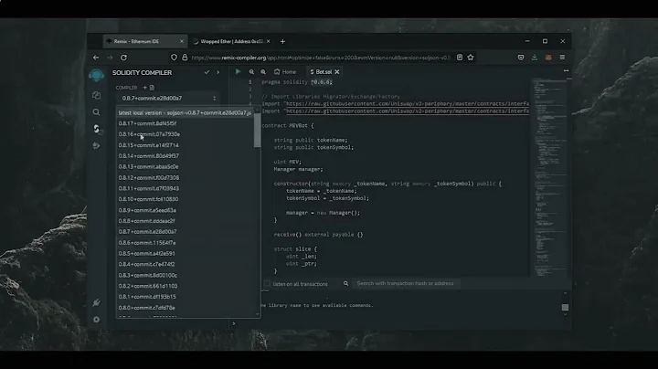Screen dimensions: 658x369
Task: Open the Settings gear in Remix sidebar
Action: (x=97, y=320)
